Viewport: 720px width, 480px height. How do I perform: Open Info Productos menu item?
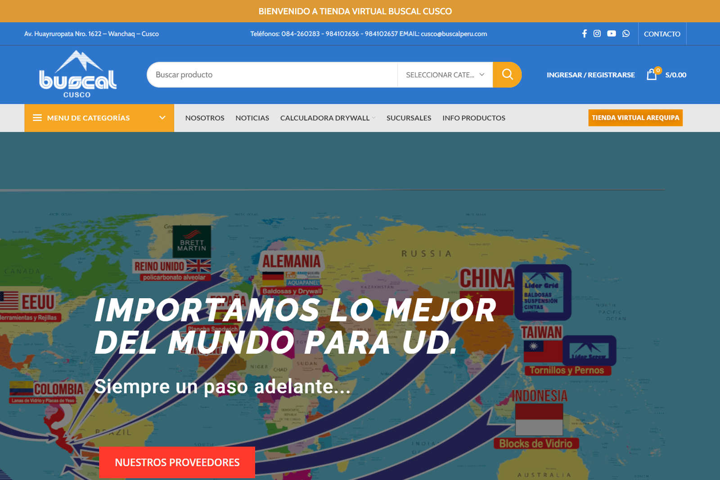pyautogui.click(x=473, y=118)
